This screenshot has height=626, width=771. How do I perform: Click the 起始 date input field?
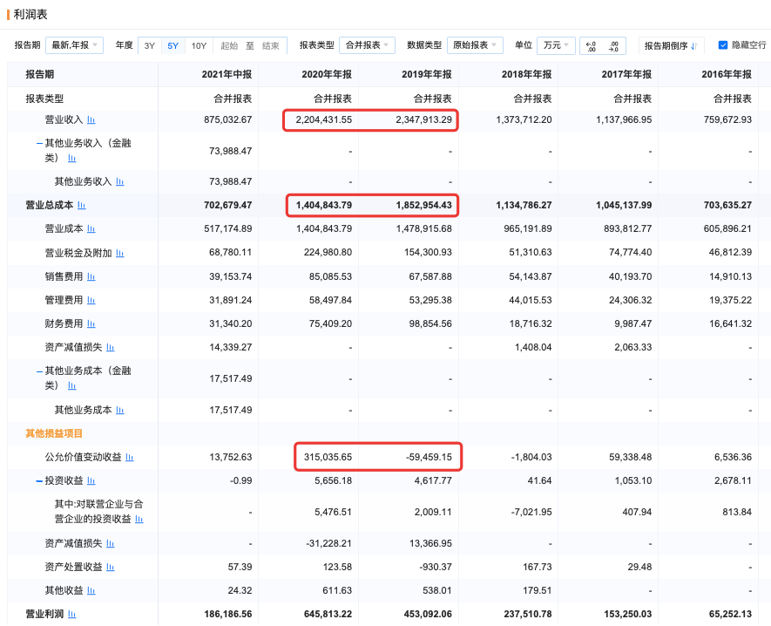pos(229,45)
